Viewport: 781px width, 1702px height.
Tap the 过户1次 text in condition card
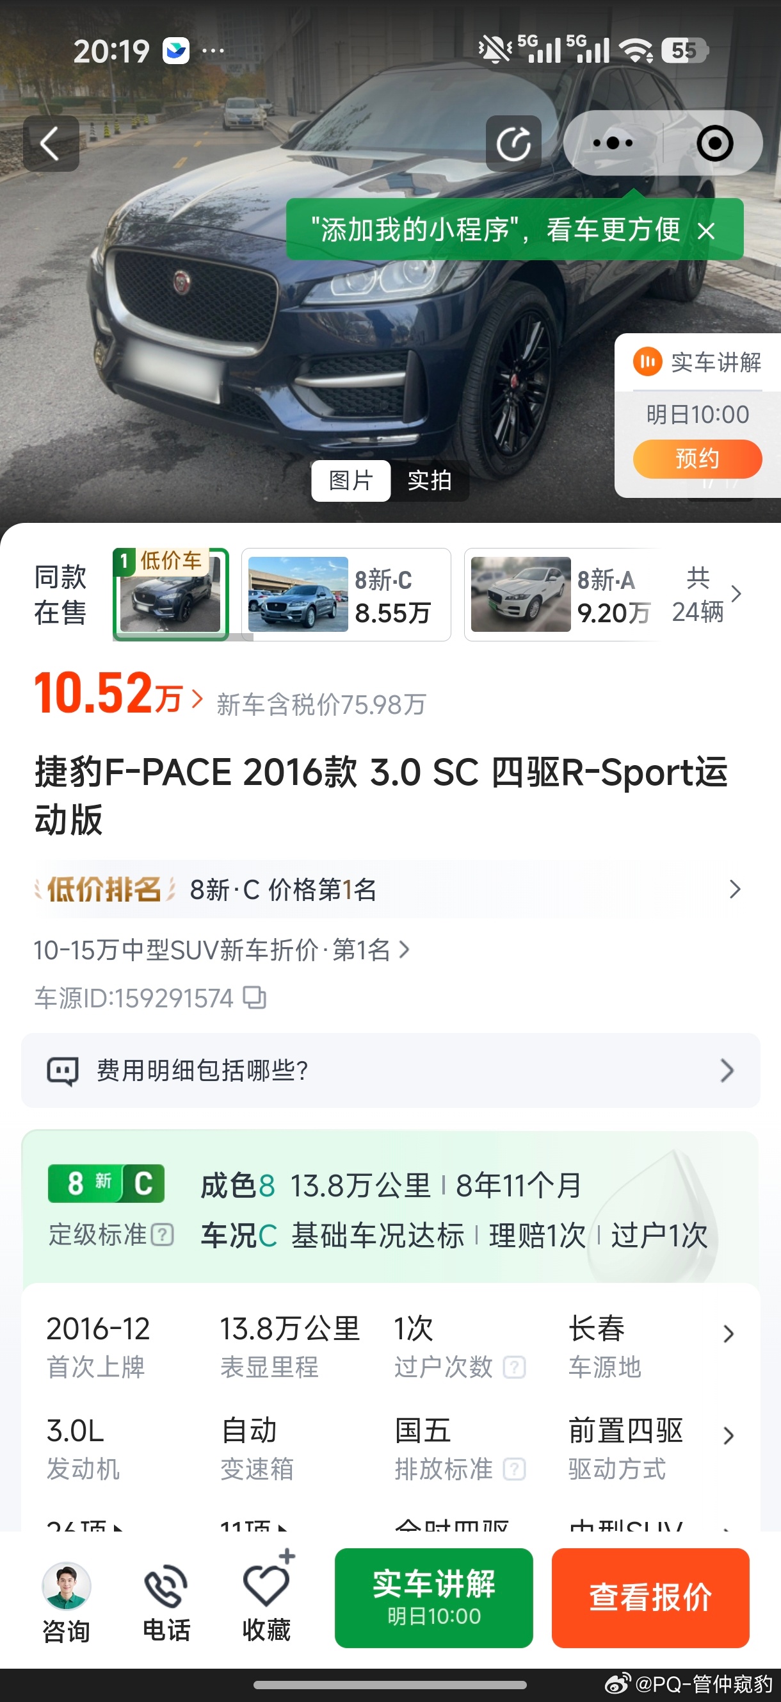659,1234
